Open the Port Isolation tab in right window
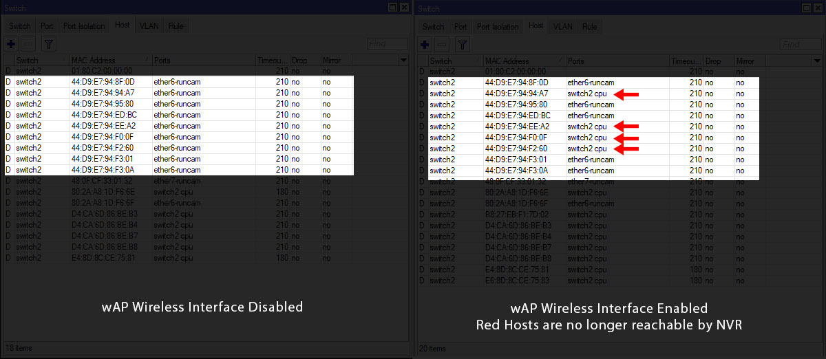Image resolution: width=826 pixels, height=359 pixels. 498,27
